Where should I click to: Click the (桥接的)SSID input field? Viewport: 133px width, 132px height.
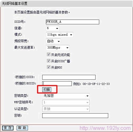coord(69,77)
